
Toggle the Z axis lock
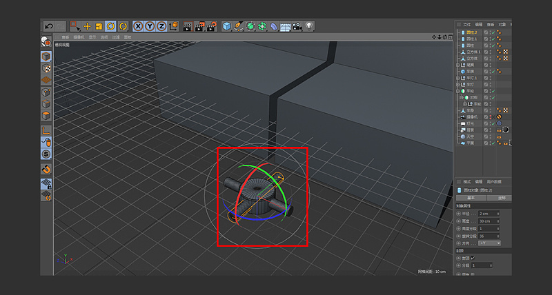(x=161, y=26)
